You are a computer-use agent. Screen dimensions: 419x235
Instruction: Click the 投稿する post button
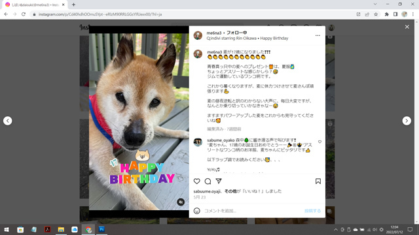point(313,211)
